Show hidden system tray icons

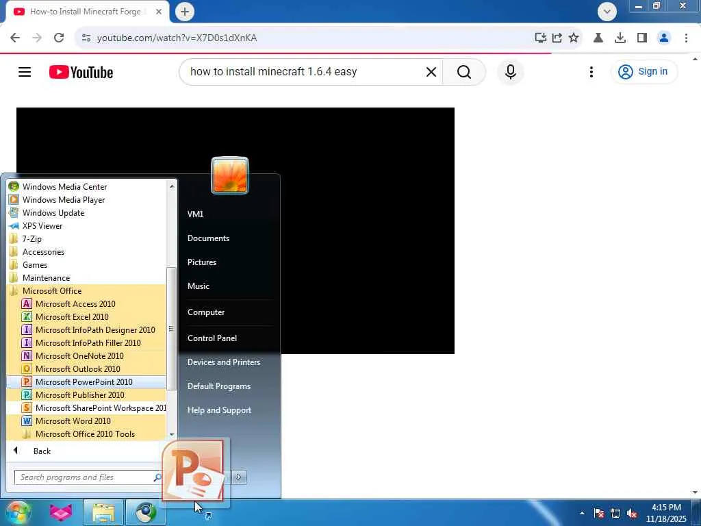[x=582, y=513]
